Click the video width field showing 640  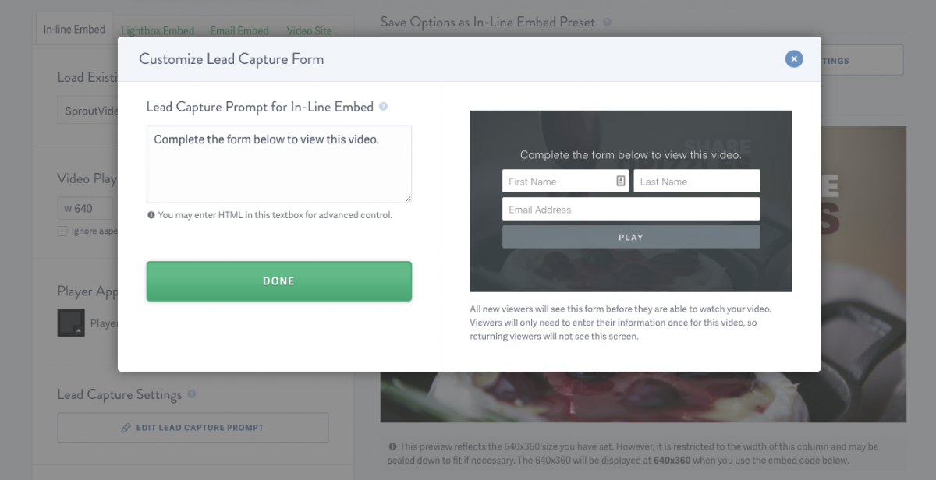pos(85,208)
